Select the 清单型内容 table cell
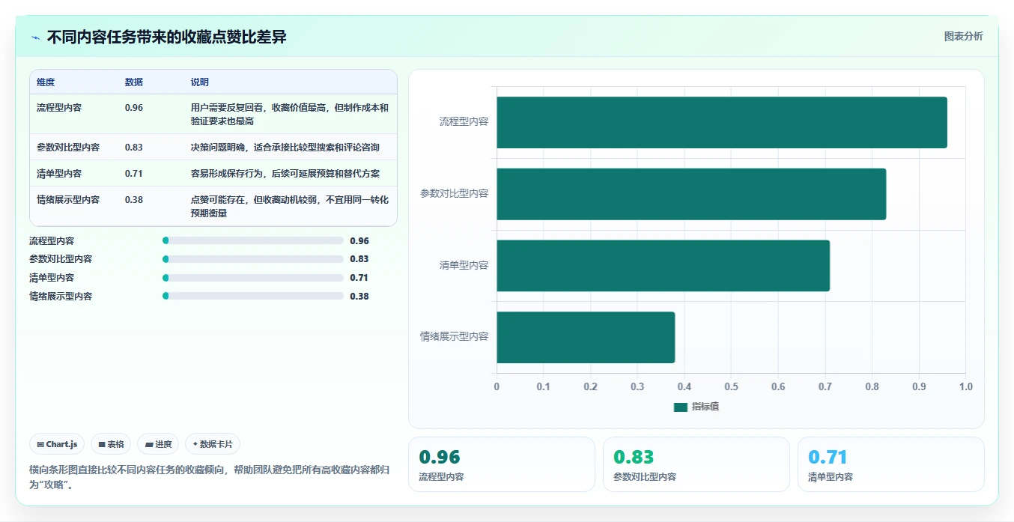Viewport: 1014px width, 522px height. tap(59, 174)
